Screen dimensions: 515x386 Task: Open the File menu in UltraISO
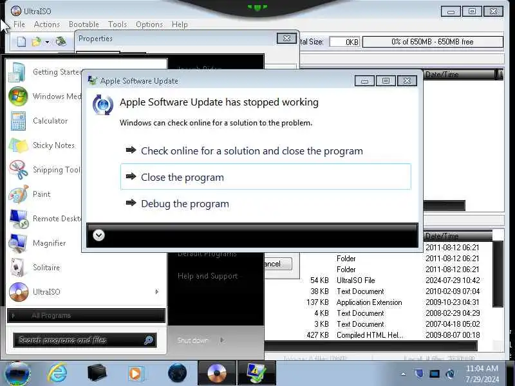[x=19, y=24]
